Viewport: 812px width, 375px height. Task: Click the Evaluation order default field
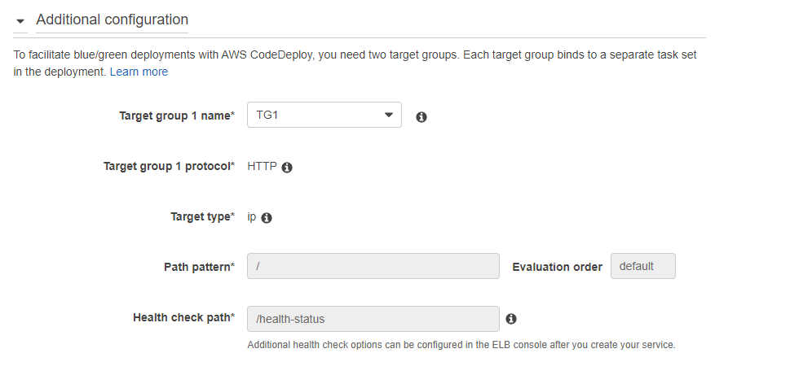pyautogui.click(x=643, y=266)
